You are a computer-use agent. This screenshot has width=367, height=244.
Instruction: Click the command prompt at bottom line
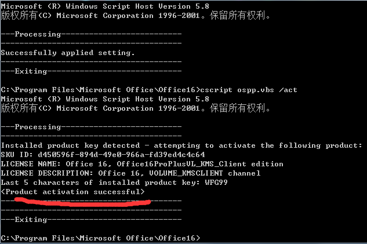point(101,238)
